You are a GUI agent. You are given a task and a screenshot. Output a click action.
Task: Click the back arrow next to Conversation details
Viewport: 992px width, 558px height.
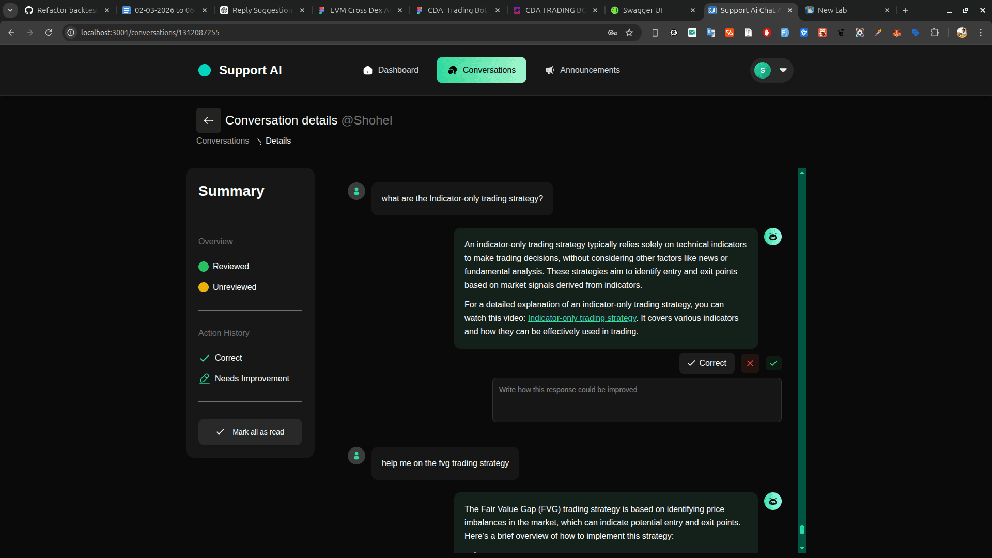tap(208, 120)
